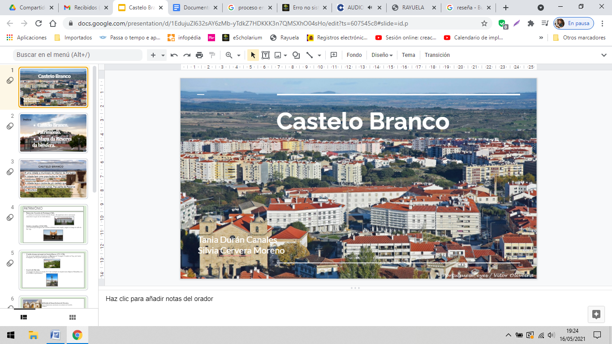Select slide 2 thumbnail Índice
This screenshot has height=344, width=612.
(x=53, y=133)
